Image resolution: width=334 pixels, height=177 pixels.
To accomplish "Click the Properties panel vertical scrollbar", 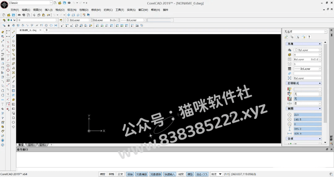I will click(325, 83).
